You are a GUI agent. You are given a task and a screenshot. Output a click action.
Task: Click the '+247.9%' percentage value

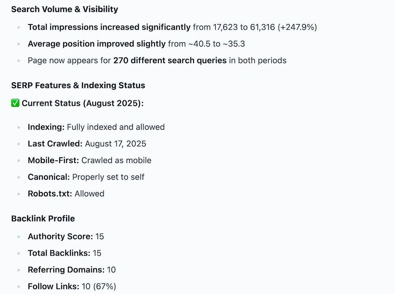[x=297, y=27]
